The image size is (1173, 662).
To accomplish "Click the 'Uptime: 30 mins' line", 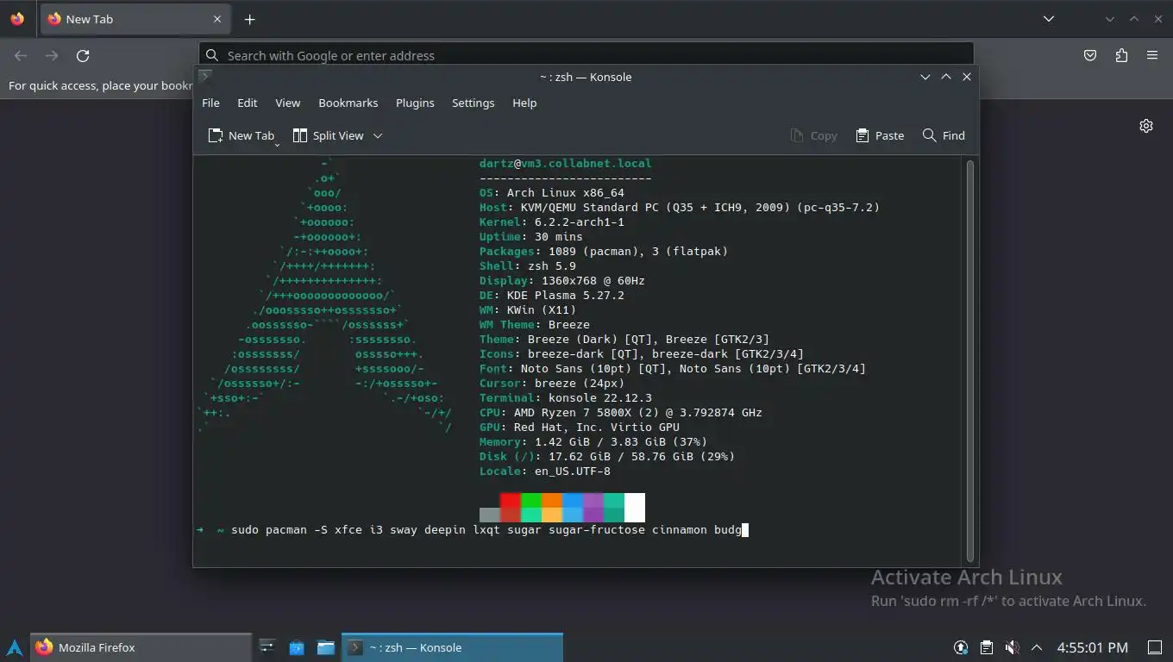I will (x=531, y=237).
